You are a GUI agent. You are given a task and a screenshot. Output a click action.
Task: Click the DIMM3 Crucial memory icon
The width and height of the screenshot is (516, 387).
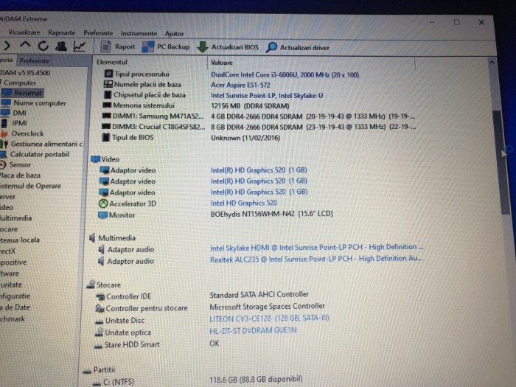pyautogui.click(x=106, y=126)
